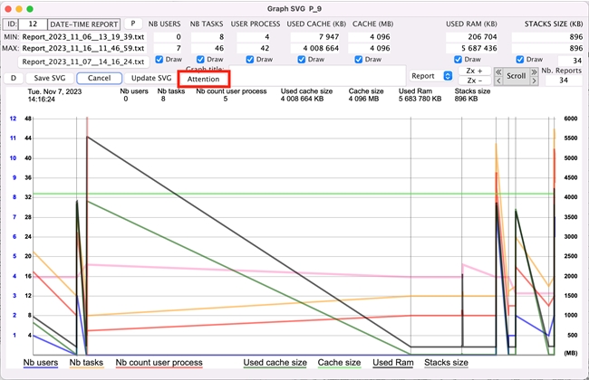Image resolution: width=589 pixels, height=380 pixels.
Task: Open the Report dropdown menu
Action: click(x=430, y=76)
